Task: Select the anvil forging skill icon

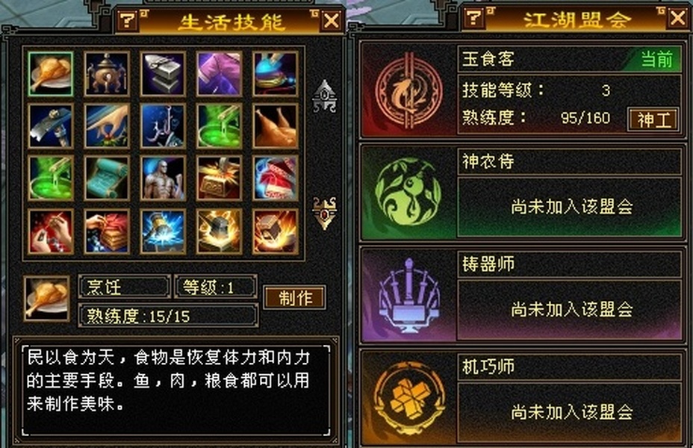Action: 163,74
